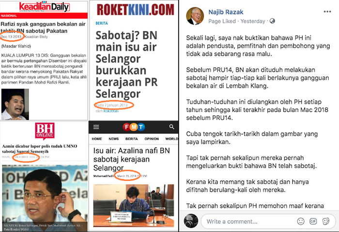Viewport: 339px width, 232px height.
Task: Select the NEWS tab in FMT navigation
Action: (x=113, y=139)
